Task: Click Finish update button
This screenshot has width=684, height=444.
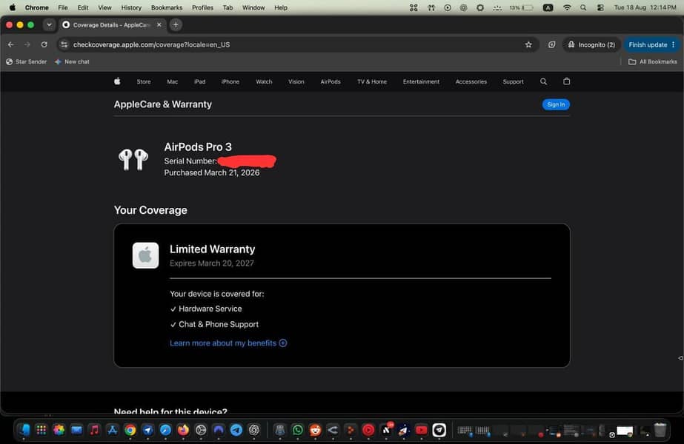Action: click(x=648, y=44)
